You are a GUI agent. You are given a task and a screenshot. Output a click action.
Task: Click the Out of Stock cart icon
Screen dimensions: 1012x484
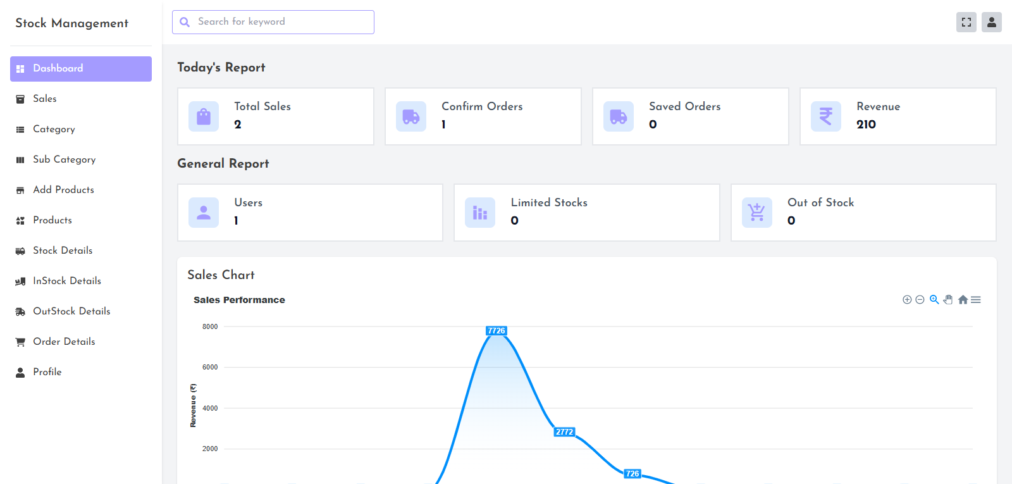click(x=756, y=213)
